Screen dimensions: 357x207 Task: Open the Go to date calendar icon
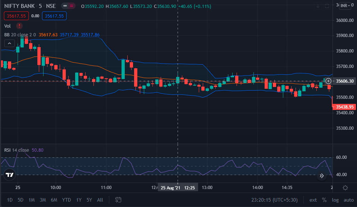(x=118, y=200)
